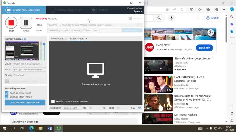This screenshot has height=132, width=236.
Task: Click the bitrate help icon beside 600
Action: [139, 108]
